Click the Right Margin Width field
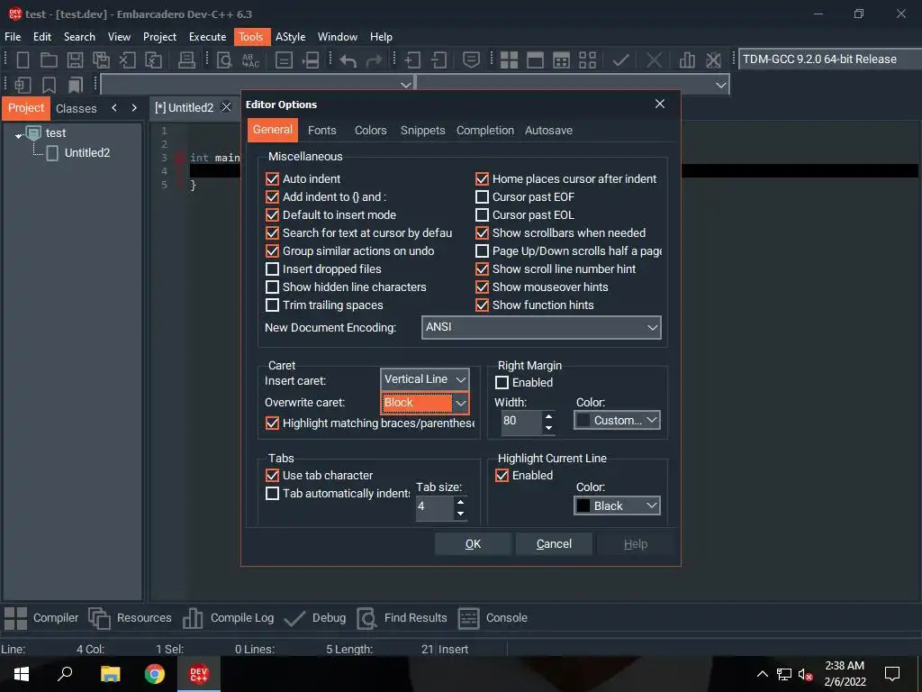The image size is (922, 692). (521, 422)
